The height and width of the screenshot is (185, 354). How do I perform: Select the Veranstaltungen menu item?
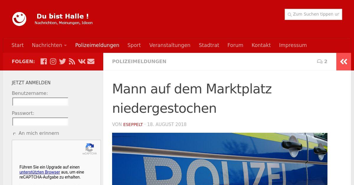[170, 45]
